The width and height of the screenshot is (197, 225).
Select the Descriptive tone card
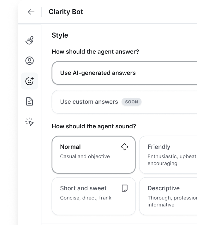(x=168, y=196)
